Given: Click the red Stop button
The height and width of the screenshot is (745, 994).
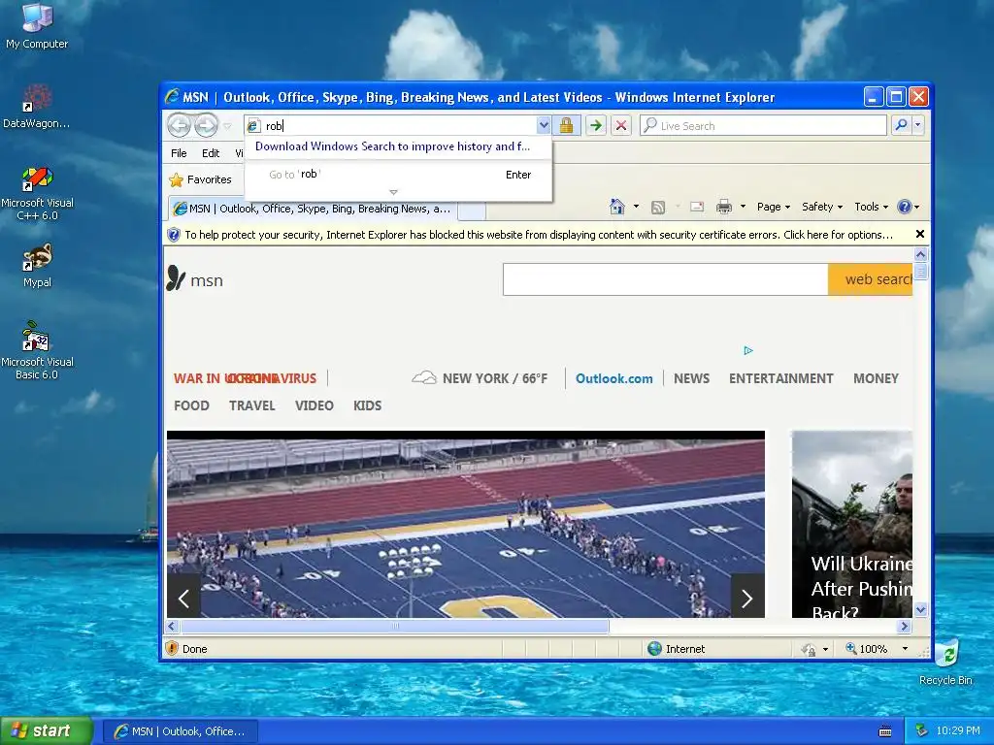Looking at the screenshot, I should [621, 125].
